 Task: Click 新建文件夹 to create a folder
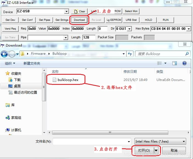[x=32, y=63]
